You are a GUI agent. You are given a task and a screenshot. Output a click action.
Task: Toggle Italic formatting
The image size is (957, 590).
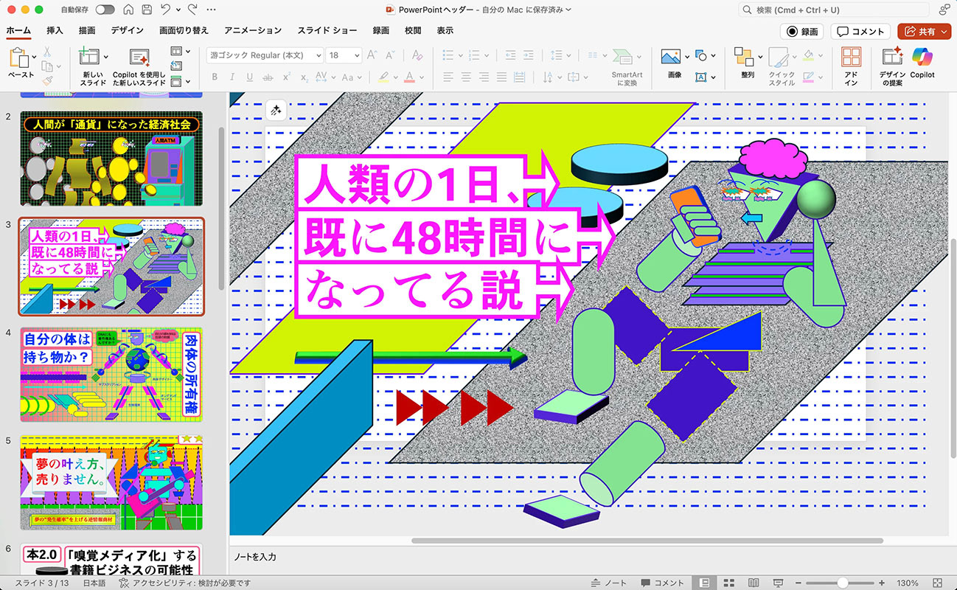tap(232, 77)
